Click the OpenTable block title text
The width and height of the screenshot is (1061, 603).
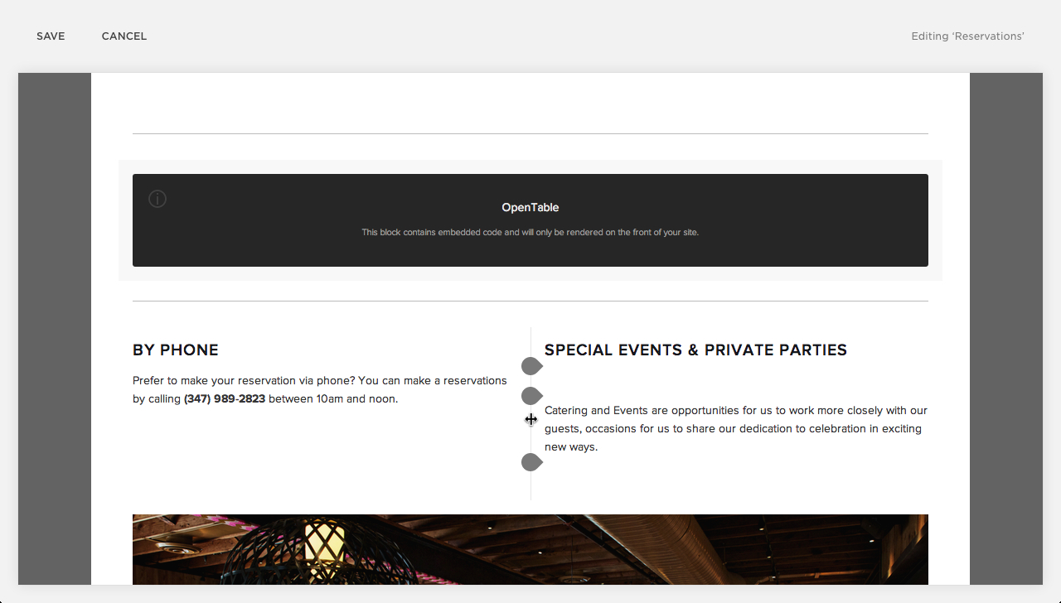coord(530,208)
